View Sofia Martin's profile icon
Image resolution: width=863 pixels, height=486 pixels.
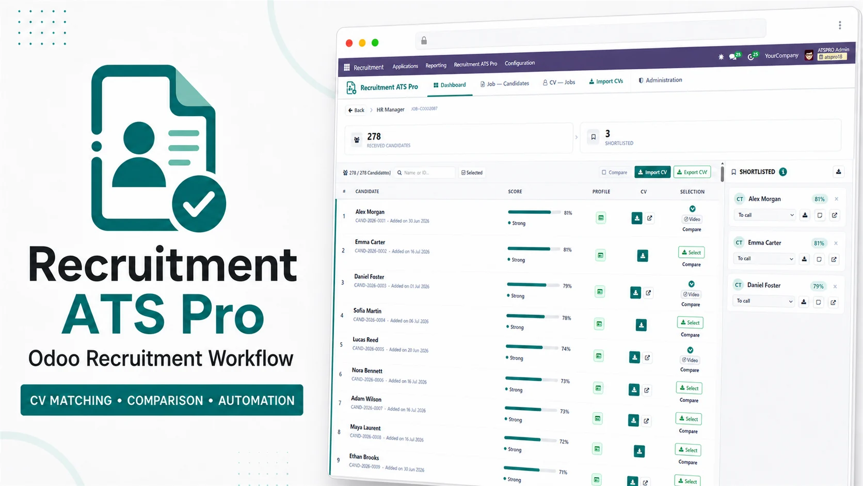[x=599, y=324]
